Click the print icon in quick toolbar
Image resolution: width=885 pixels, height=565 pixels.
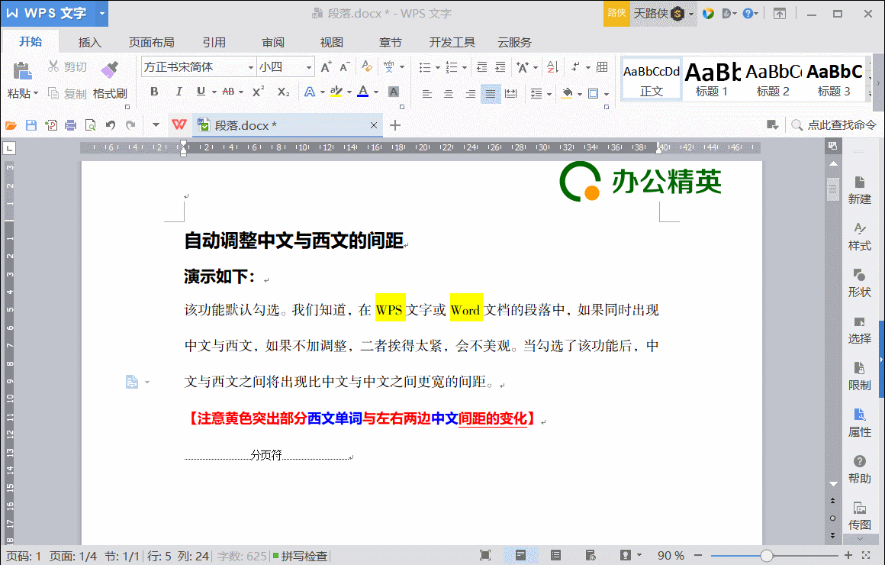(70, 125)
